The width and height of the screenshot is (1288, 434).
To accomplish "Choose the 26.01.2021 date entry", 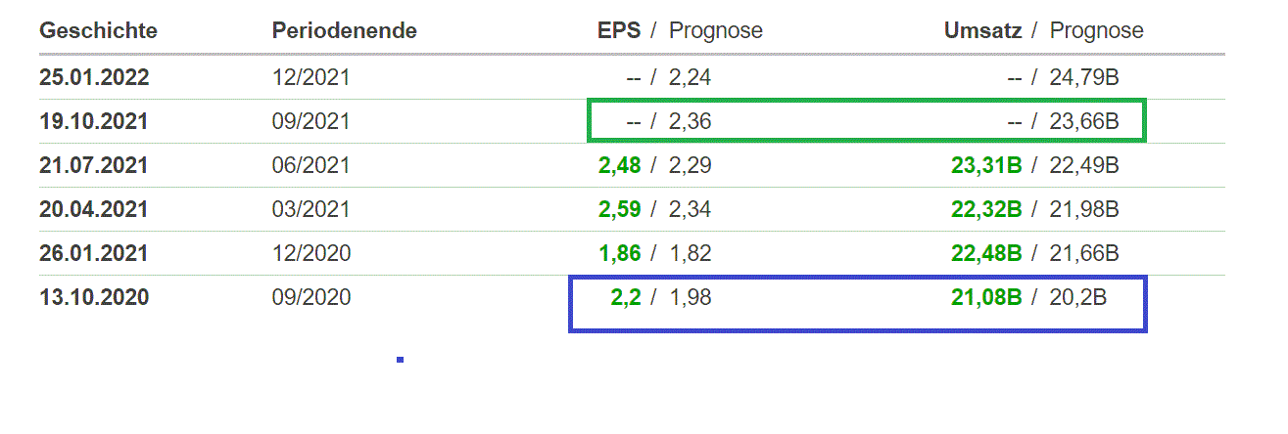I will point(94,254).
